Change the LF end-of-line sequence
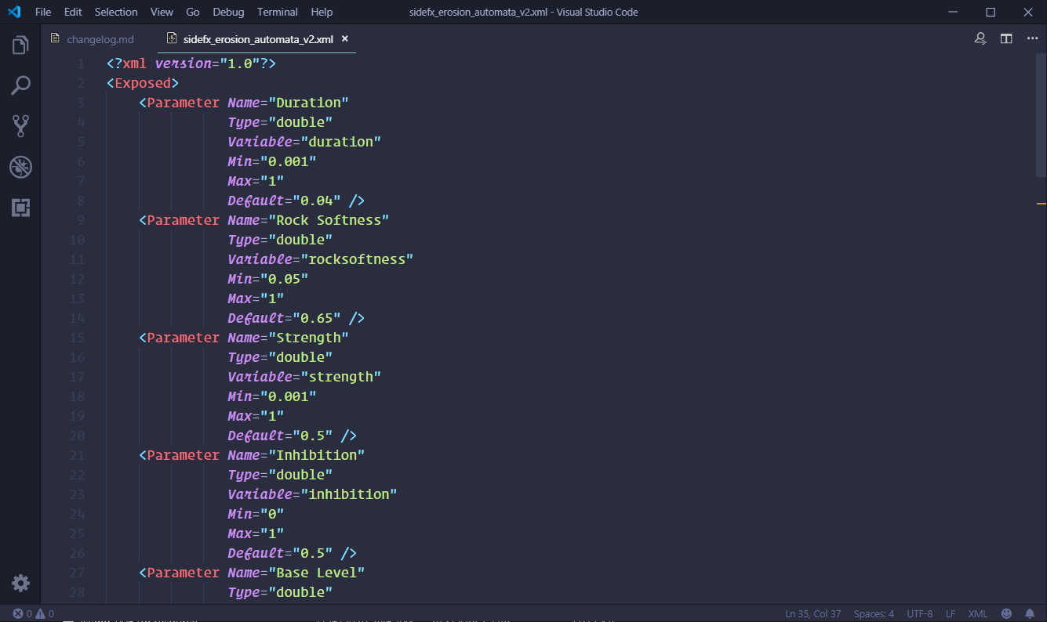This screenshot has width=1047, height=622. [951, 613]
